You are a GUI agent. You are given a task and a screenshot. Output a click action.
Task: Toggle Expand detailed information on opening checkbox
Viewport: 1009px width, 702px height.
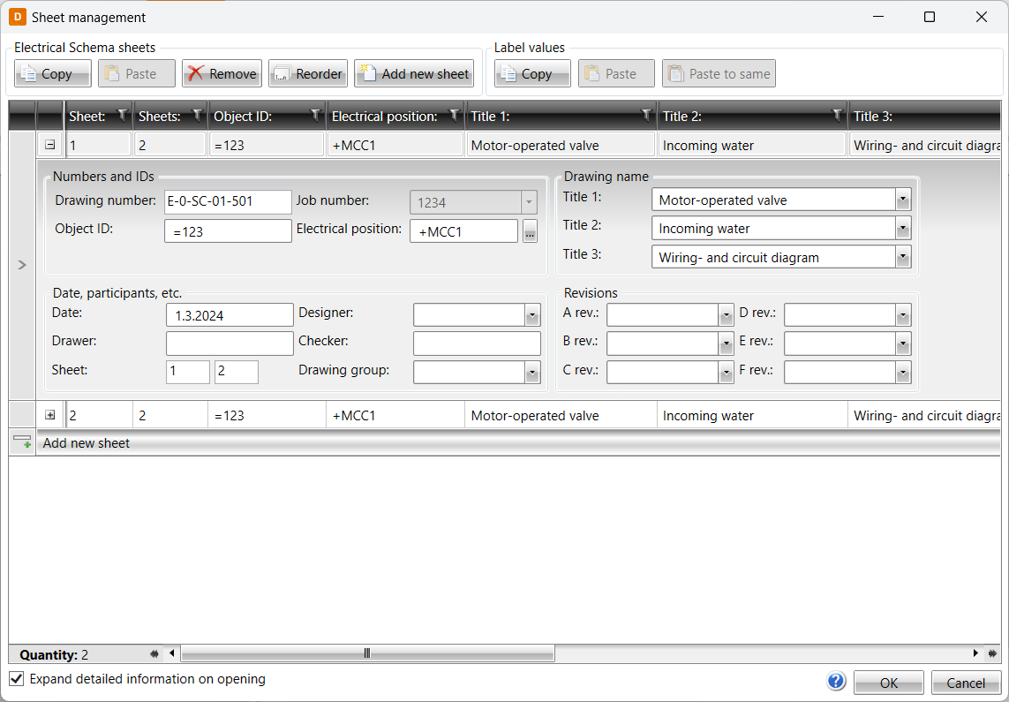[17, 679]
